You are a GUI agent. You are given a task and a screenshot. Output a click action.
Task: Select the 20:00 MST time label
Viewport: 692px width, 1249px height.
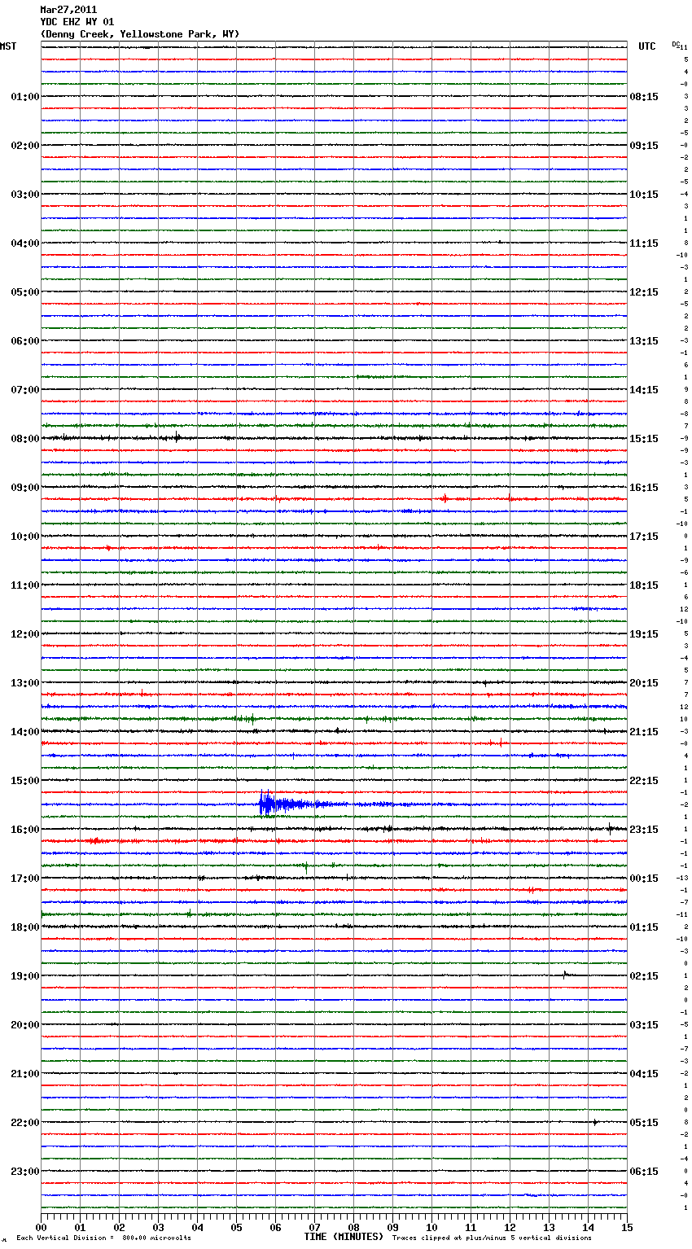(25, 1025)
